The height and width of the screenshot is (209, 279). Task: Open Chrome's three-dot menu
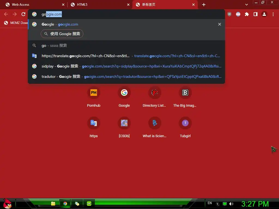point(273,14)
